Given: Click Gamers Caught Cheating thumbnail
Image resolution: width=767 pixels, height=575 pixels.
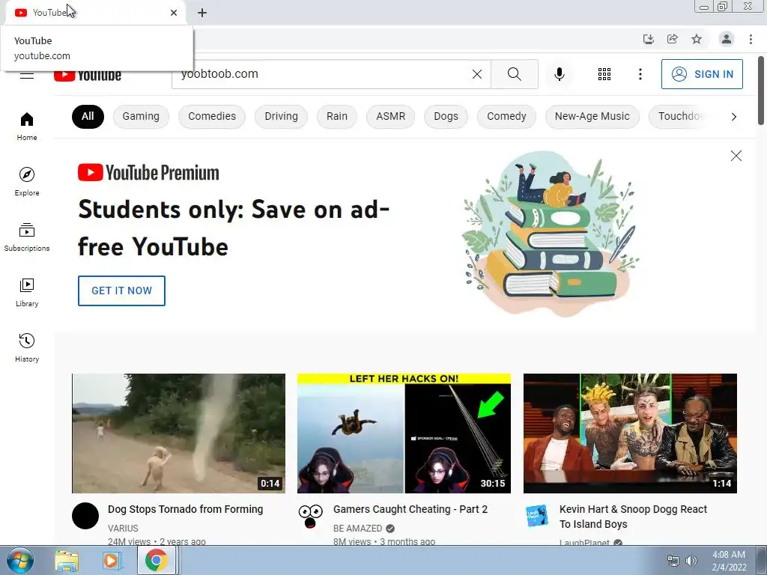Looking at the screenshot, I should (x=404, y=433).
